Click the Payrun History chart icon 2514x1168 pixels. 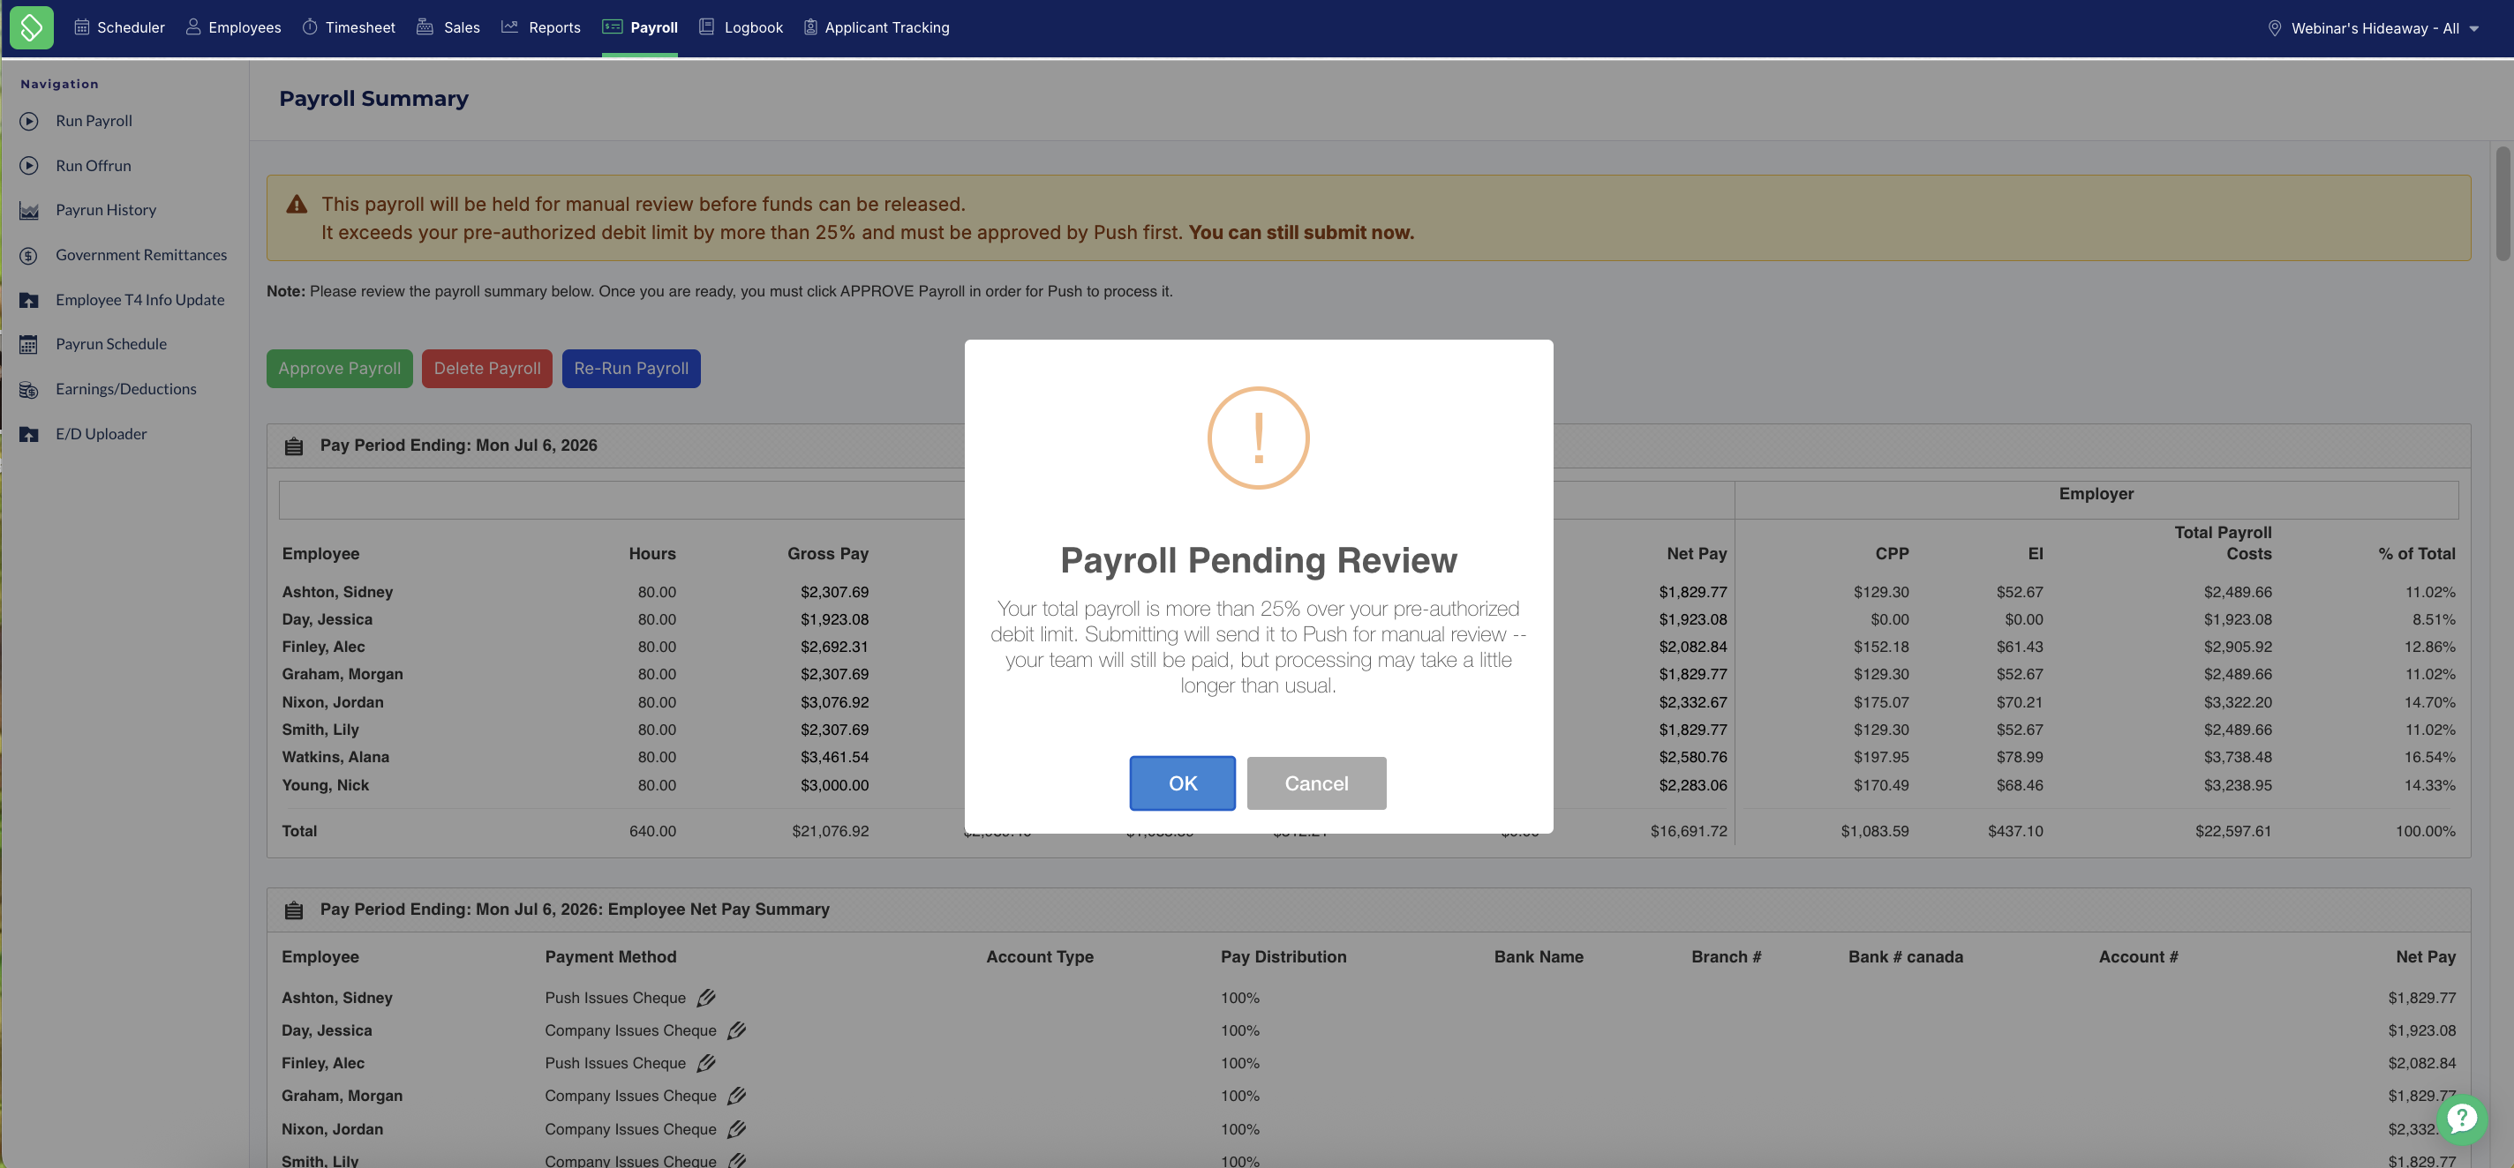[29, 211]
